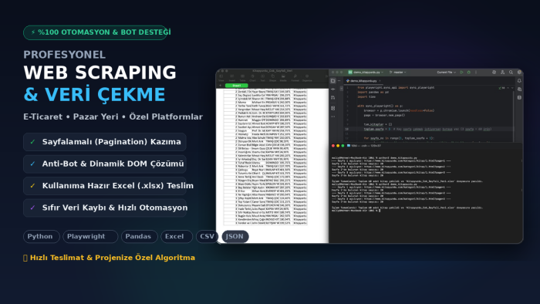Viewport: 540px width, 304px height.
Task: Click the Numbers Table toolbar icon
Action: (242, 78)
